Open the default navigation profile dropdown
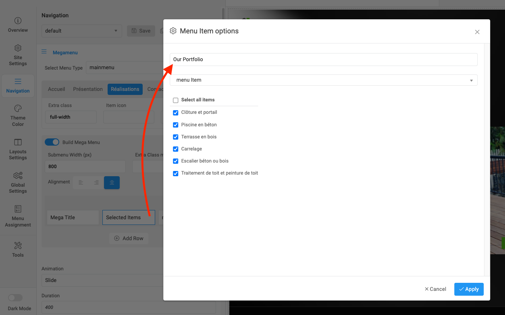The height and width of the screenshot is (315, 505). point(81,31)
